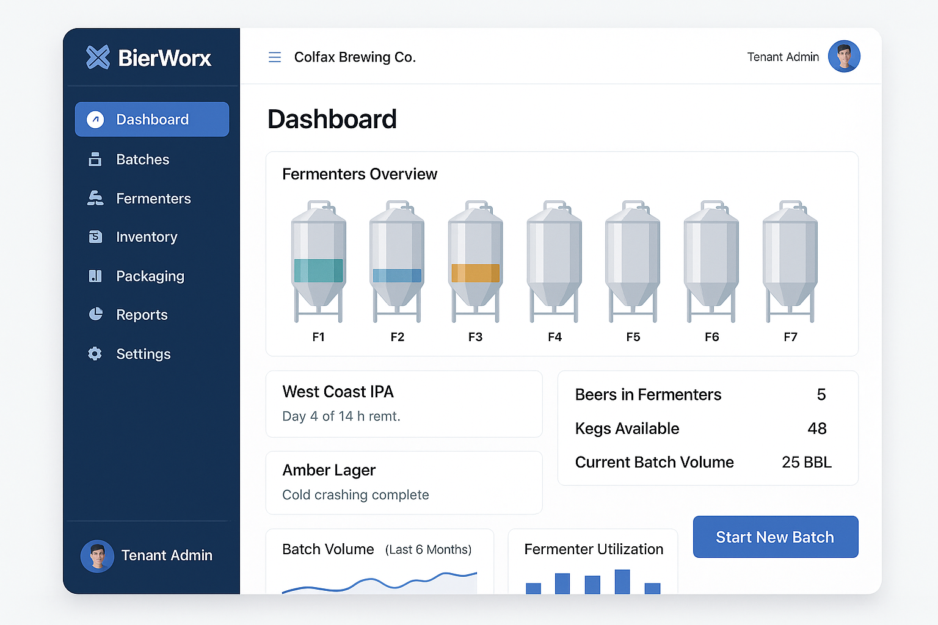This screenshot has height=625, width=938.
Task: Select empty fermenter tank F5
Action: [x=633, y=261]
